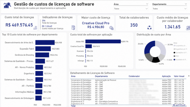The height and width of the screenshot is (107, 190).
Task: Click the coins icon beside Creative Cloud Pro
Action: click(111, 28)
